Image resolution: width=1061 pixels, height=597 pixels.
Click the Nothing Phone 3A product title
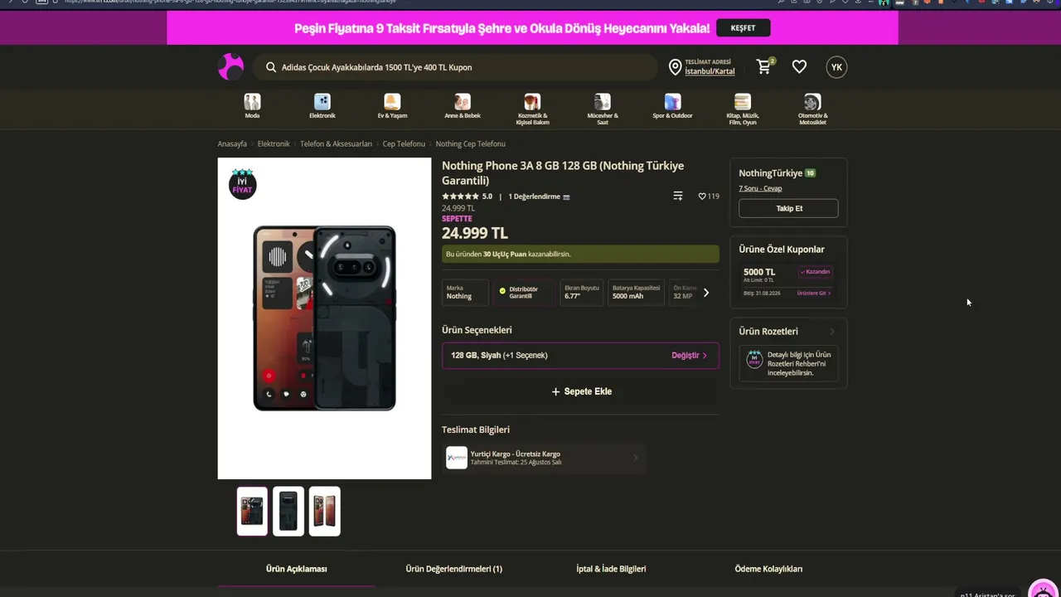563,173
